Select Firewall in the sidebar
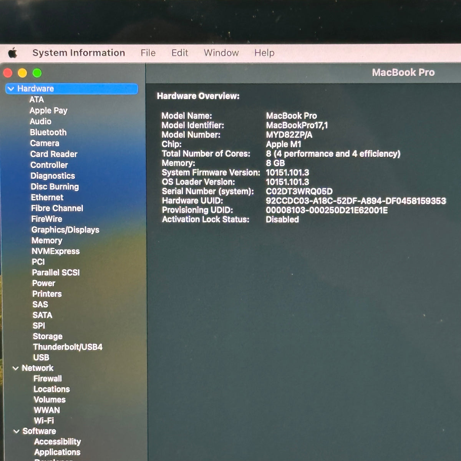461x461 pixels. coord(48,378)
